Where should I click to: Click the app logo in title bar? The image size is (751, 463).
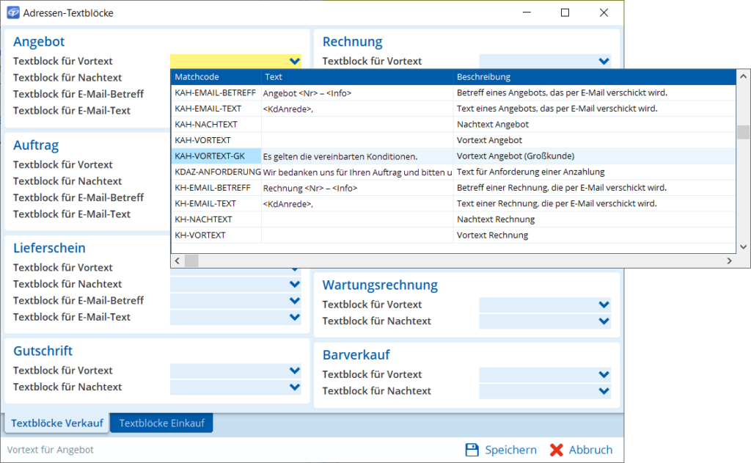click(12, 12)
